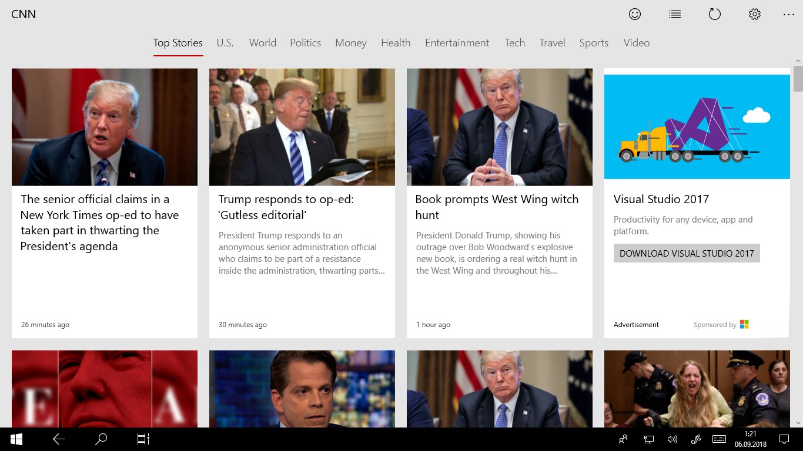Open the Politics tab

[x=306, y=43]
